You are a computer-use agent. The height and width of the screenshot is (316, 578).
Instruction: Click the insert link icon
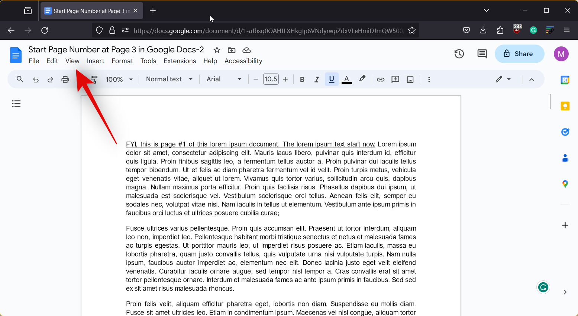[x=380, y=79]
